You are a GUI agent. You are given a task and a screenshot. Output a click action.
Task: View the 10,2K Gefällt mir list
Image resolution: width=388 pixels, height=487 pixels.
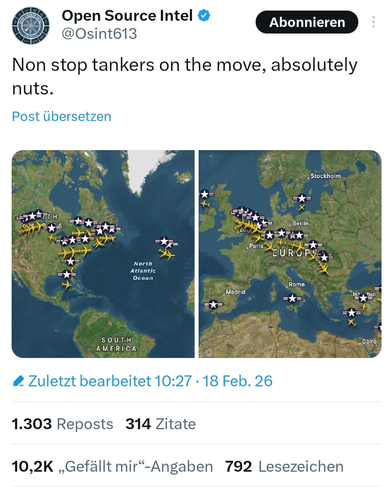(x=112, y=466)
